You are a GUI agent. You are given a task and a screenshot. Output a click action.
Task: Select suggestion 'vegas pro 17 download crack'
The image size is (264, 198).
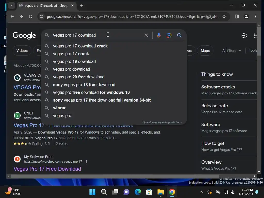click(114, 46)
